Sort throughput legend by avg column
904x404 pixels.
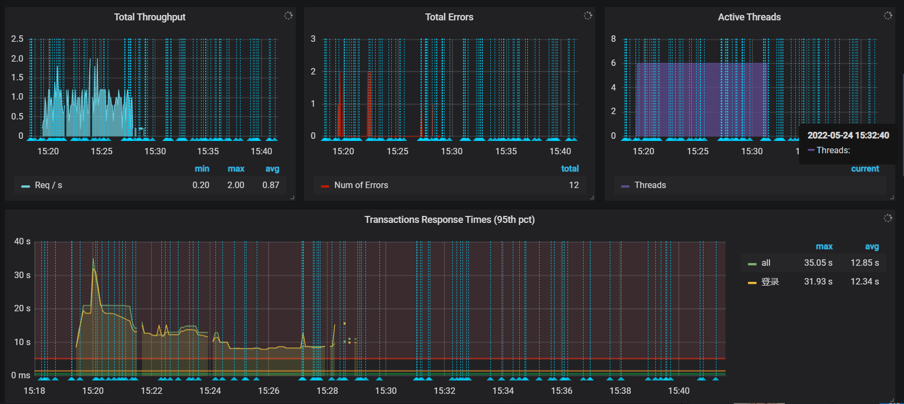pyautogui.click(x=272, y=169)
